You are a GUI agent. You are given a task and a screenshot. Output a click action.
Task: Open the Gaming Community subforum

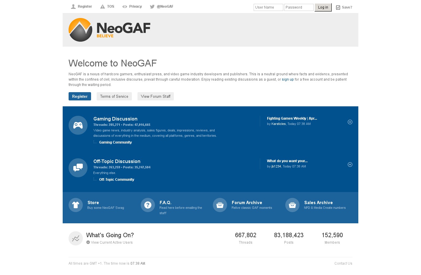point(115,142)
